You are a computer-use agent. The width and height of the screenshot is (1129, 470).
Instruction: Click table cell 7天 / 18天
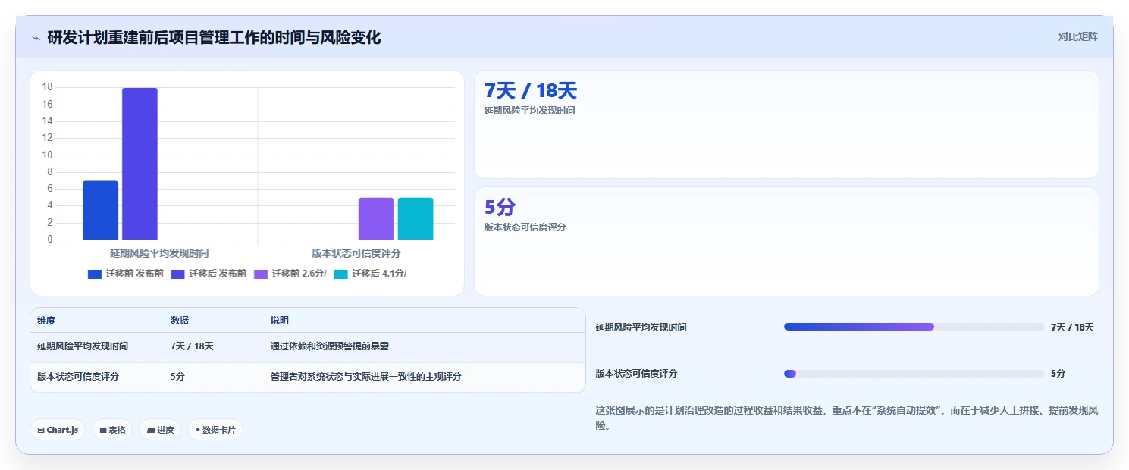point(192,346)
